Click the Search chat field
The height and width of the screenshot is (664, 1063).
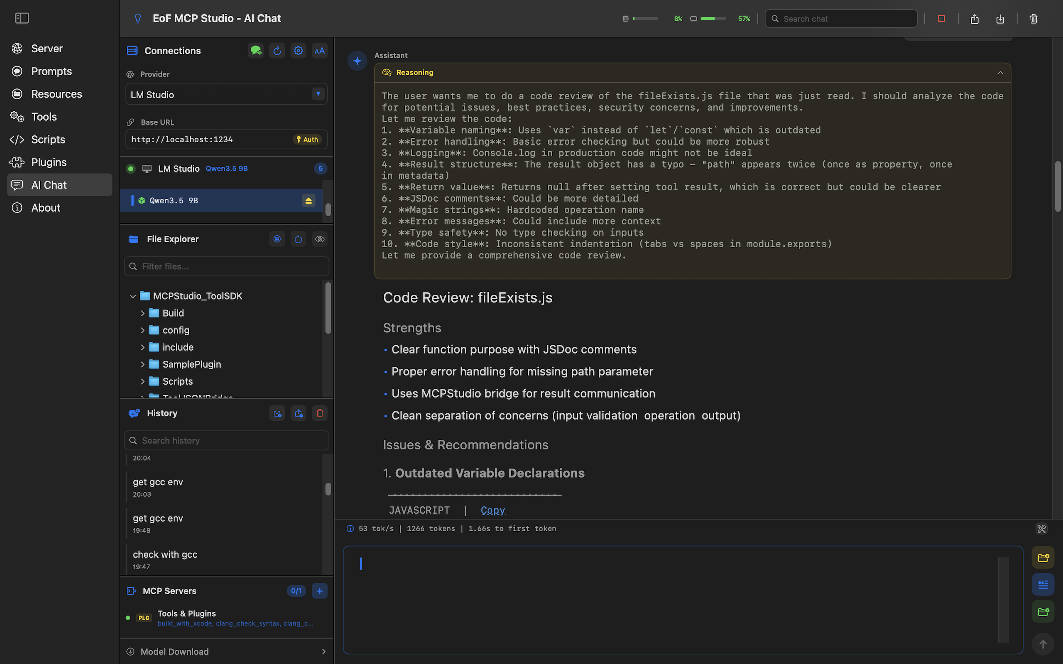[x=841, y=19]
